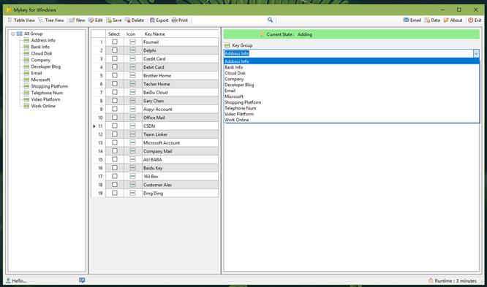Screen dimensions: 487x287
Task: Switch to Table View
Action: click(21, 20)
